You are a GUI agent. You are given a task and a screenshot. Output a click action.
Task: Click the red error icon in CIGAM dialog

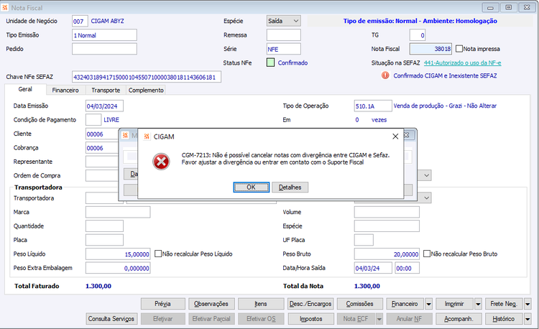coord(161,162)
